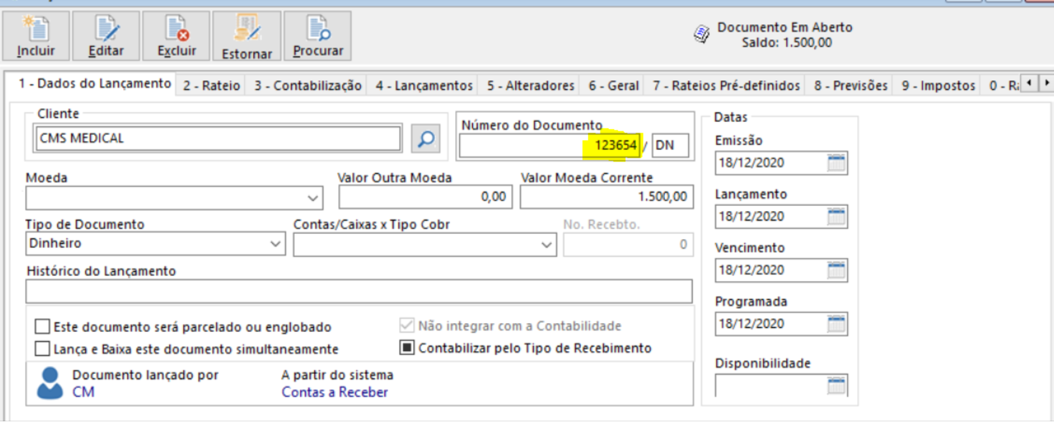Open the Lançamento date calendar picker
This screenshot has width=1054, height=435.
coord(836,217)
